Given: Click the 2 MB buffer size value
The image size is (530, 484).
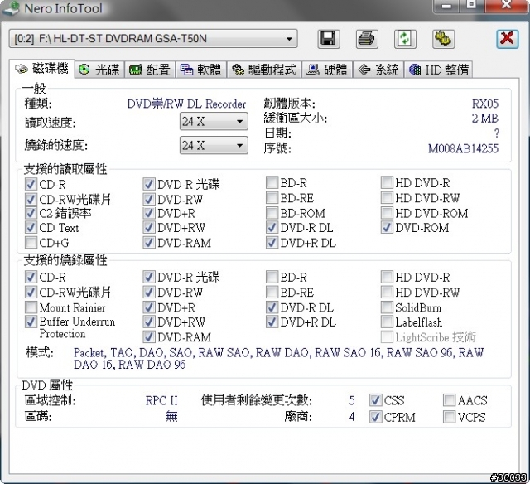Looking at the screenshot, I should pos(485,119).
